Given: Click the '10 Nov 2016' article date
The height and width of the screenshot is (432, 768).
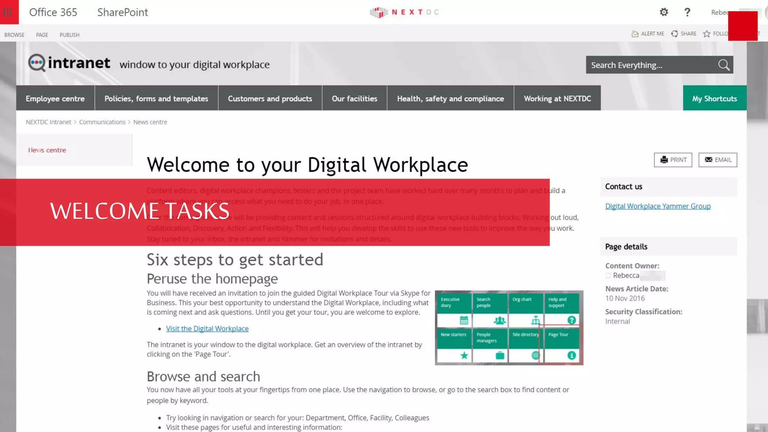Looking at the screenshot, I should coord(625,298).
